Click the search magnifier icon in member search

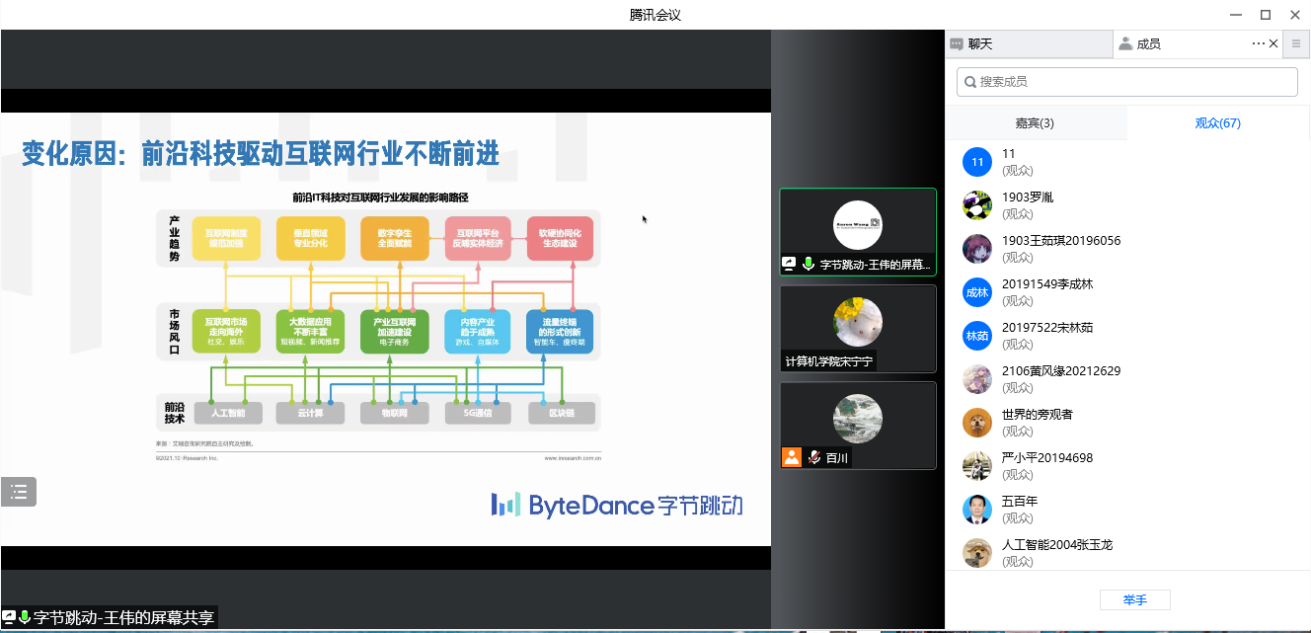tap(970, 82)
